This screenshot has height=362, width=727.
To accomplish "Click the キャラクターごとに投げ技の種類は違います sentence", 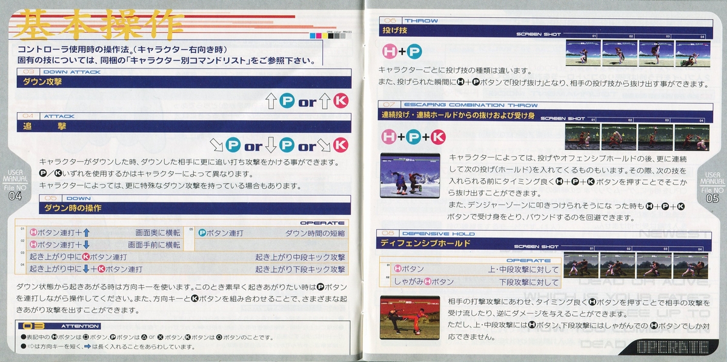I will [456, 70].
